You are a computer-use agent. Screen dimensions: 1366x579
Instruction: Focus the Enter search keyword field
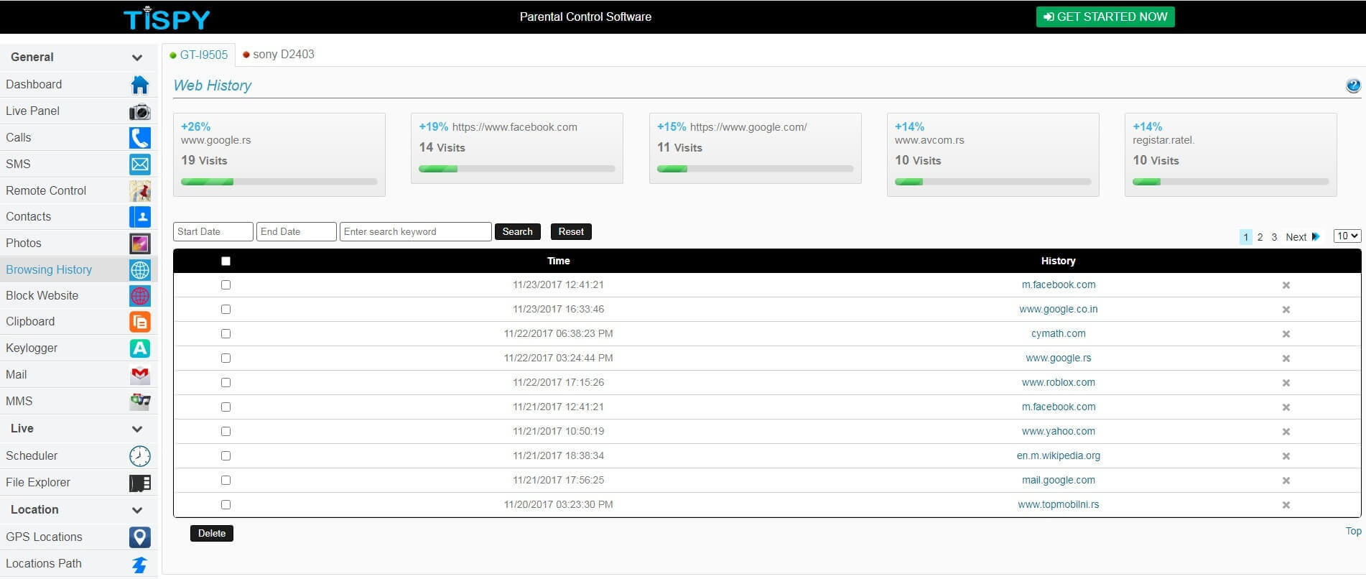point(415,232)
